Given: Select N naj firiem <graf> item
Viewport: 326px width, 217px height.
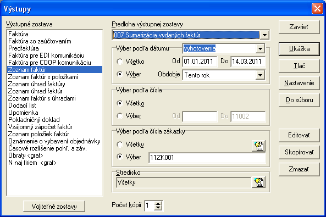Looking at the screenshot, I should click(x=54, y=163).
